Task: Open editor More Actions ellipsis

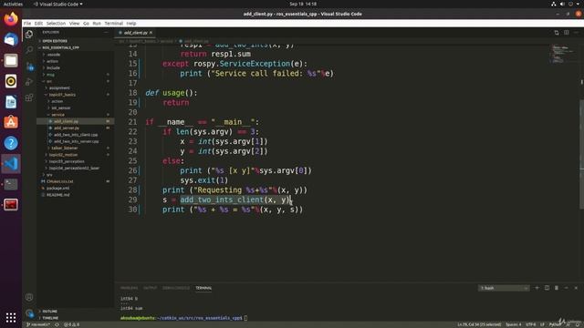Action: tap(576, 33)
